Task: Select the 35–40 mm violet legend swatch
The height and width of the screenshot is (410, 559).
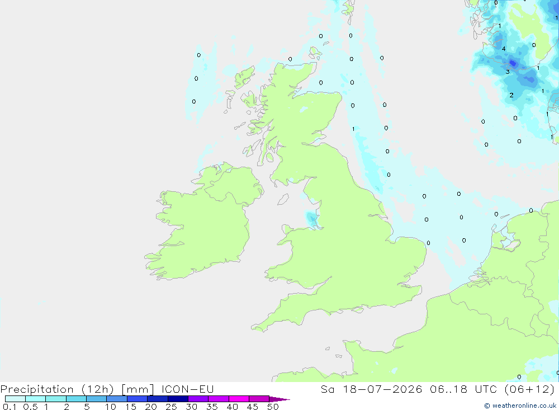Action: tap(218, 399)
